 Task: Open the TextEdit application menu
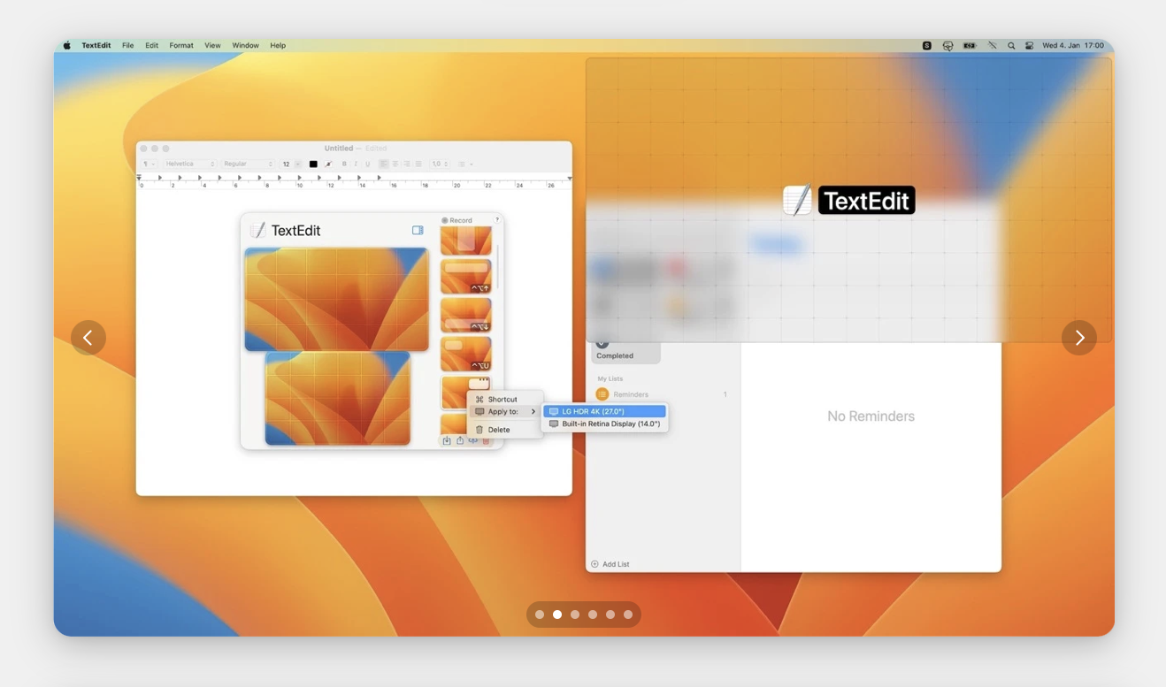(x=96, y=45)
